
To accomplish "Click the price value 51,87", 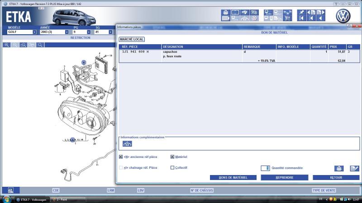I will click(342, 52).
